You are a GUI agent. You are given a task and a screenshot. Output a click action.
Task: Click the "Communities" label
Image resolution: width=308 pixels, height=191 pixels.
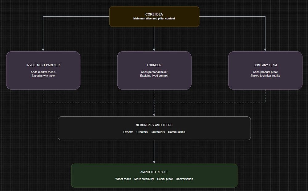click(176, 132)
